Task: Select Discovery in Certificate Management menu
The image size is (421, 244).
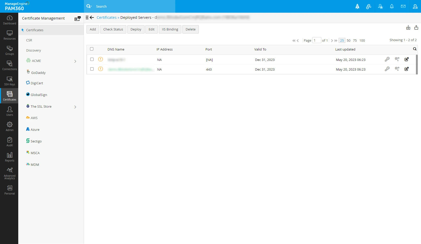Action: 33,51
